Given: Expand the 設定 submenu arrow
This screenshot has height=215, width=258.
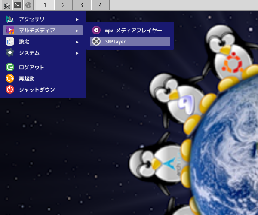Looking at the screenshot, I should click(x=77, y=42).
